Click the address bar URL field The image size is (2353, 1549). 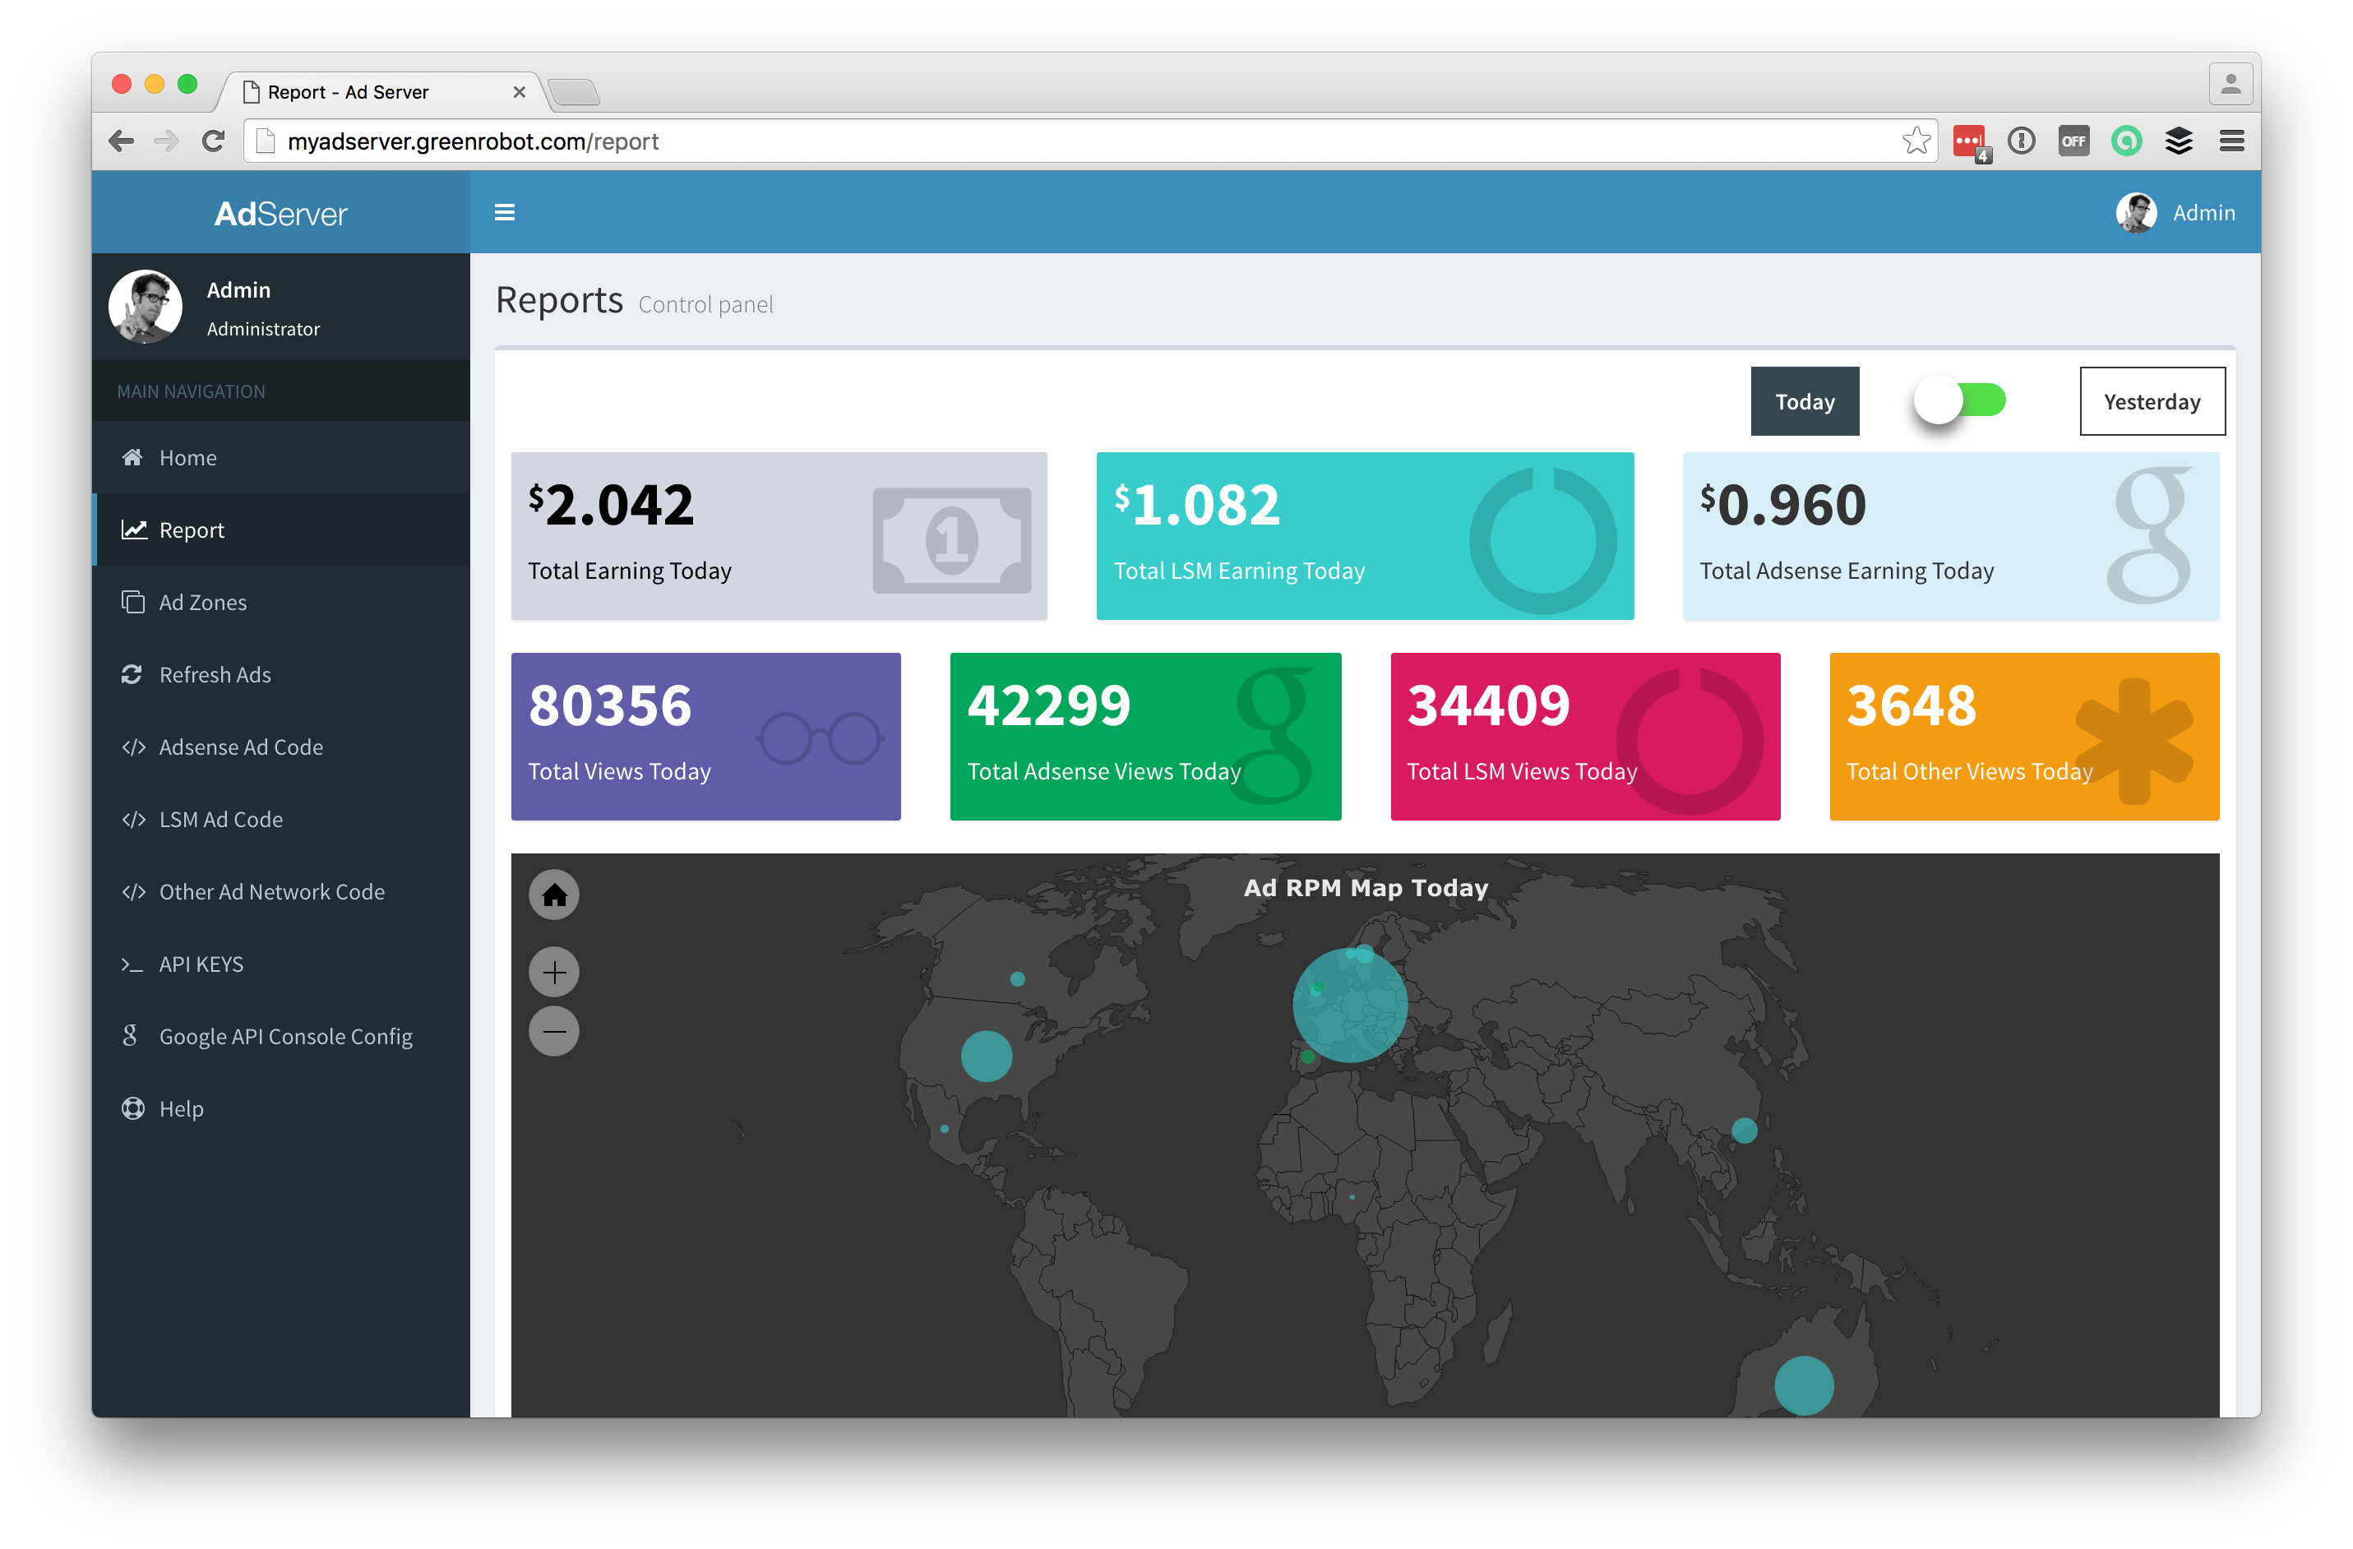click(x=989, y=141)
